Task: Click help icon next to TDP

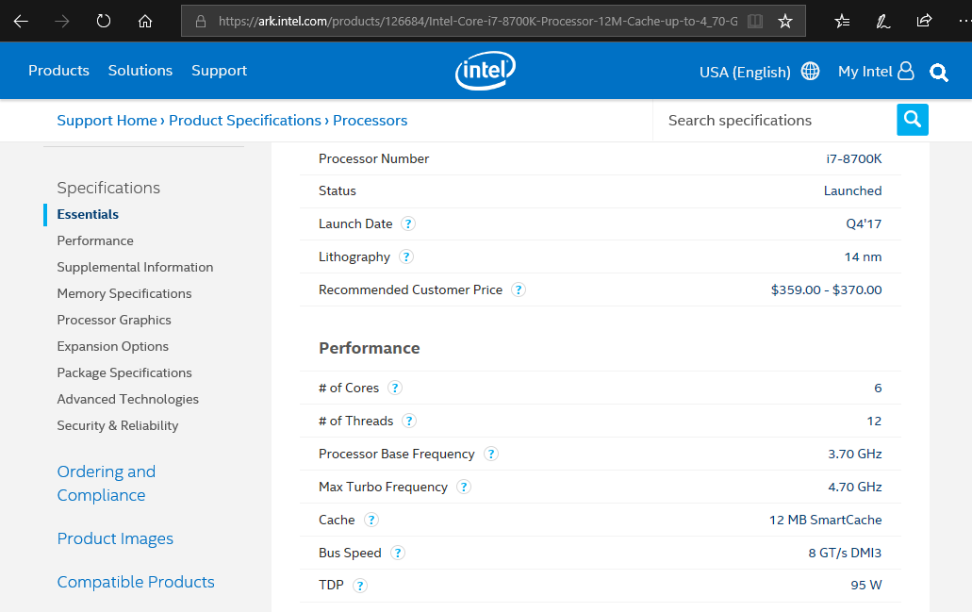Action: pyautogui.click(x=360, y=586)
